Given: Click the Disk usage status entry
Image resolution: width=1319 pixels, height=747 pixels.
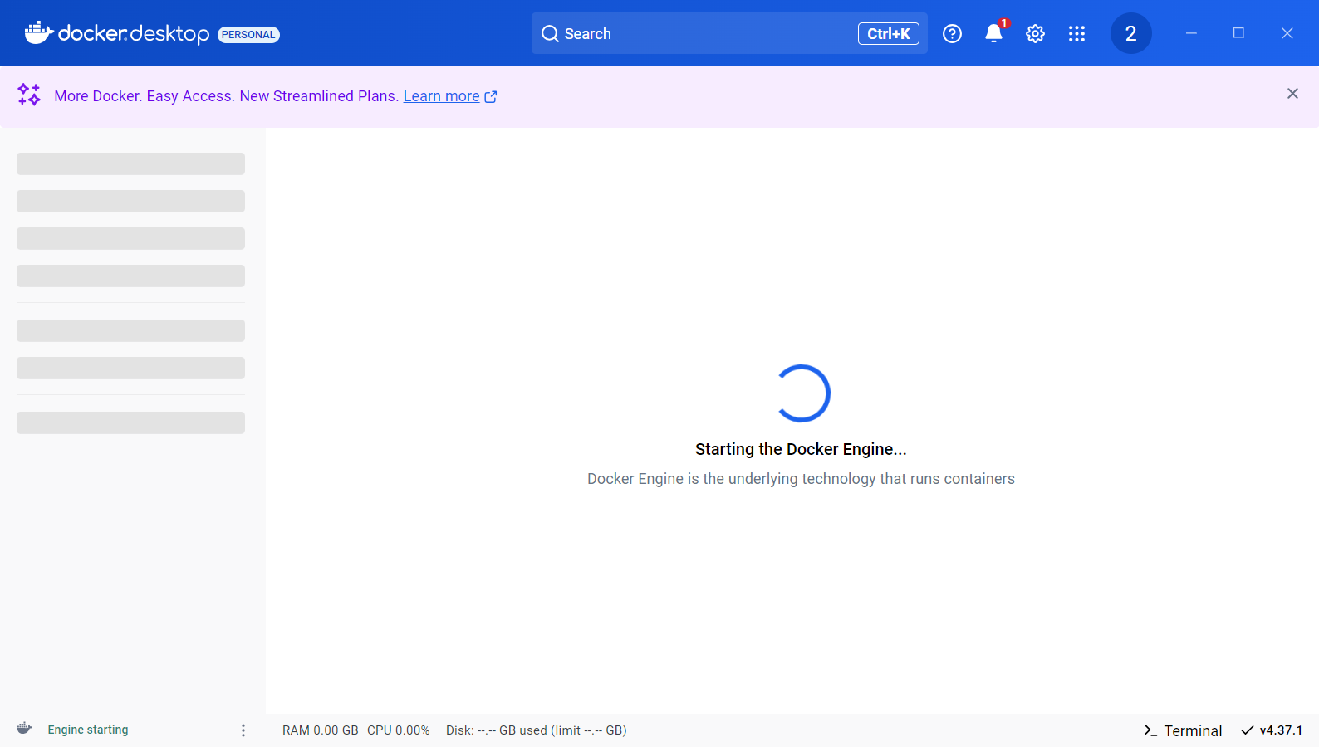Looking at the screenshot, I should [536, 730].
